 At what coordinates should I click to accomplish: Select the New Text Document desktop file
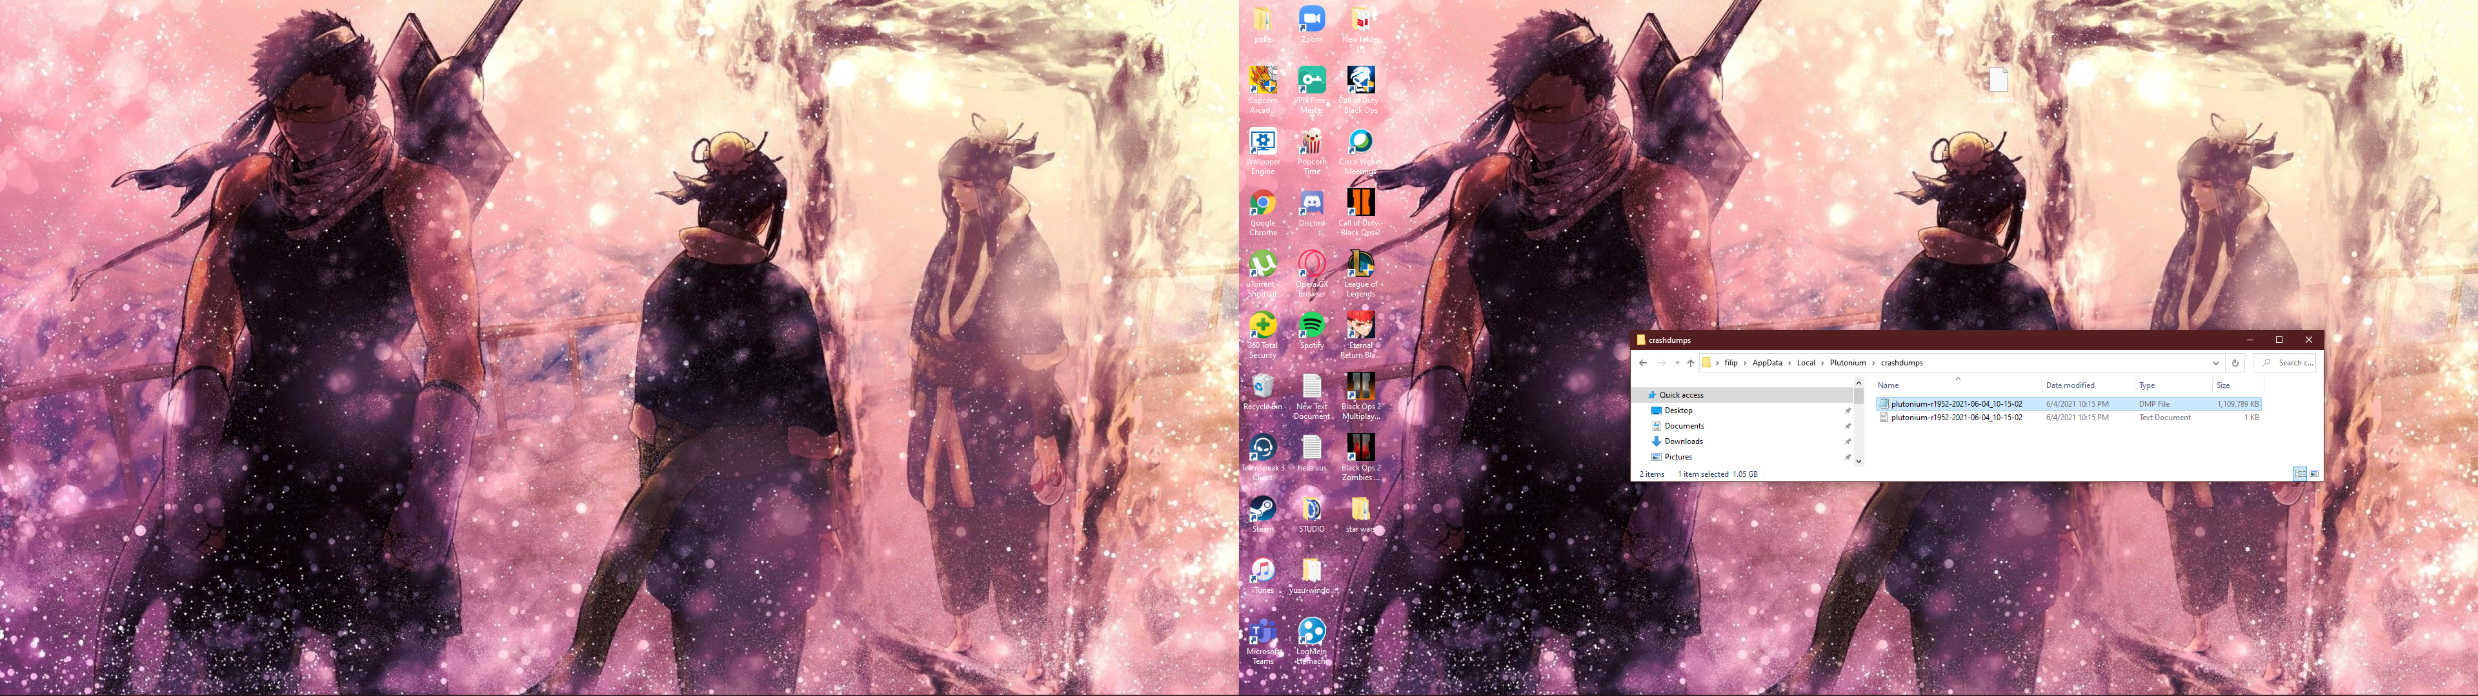click(x=1311, y=397)
